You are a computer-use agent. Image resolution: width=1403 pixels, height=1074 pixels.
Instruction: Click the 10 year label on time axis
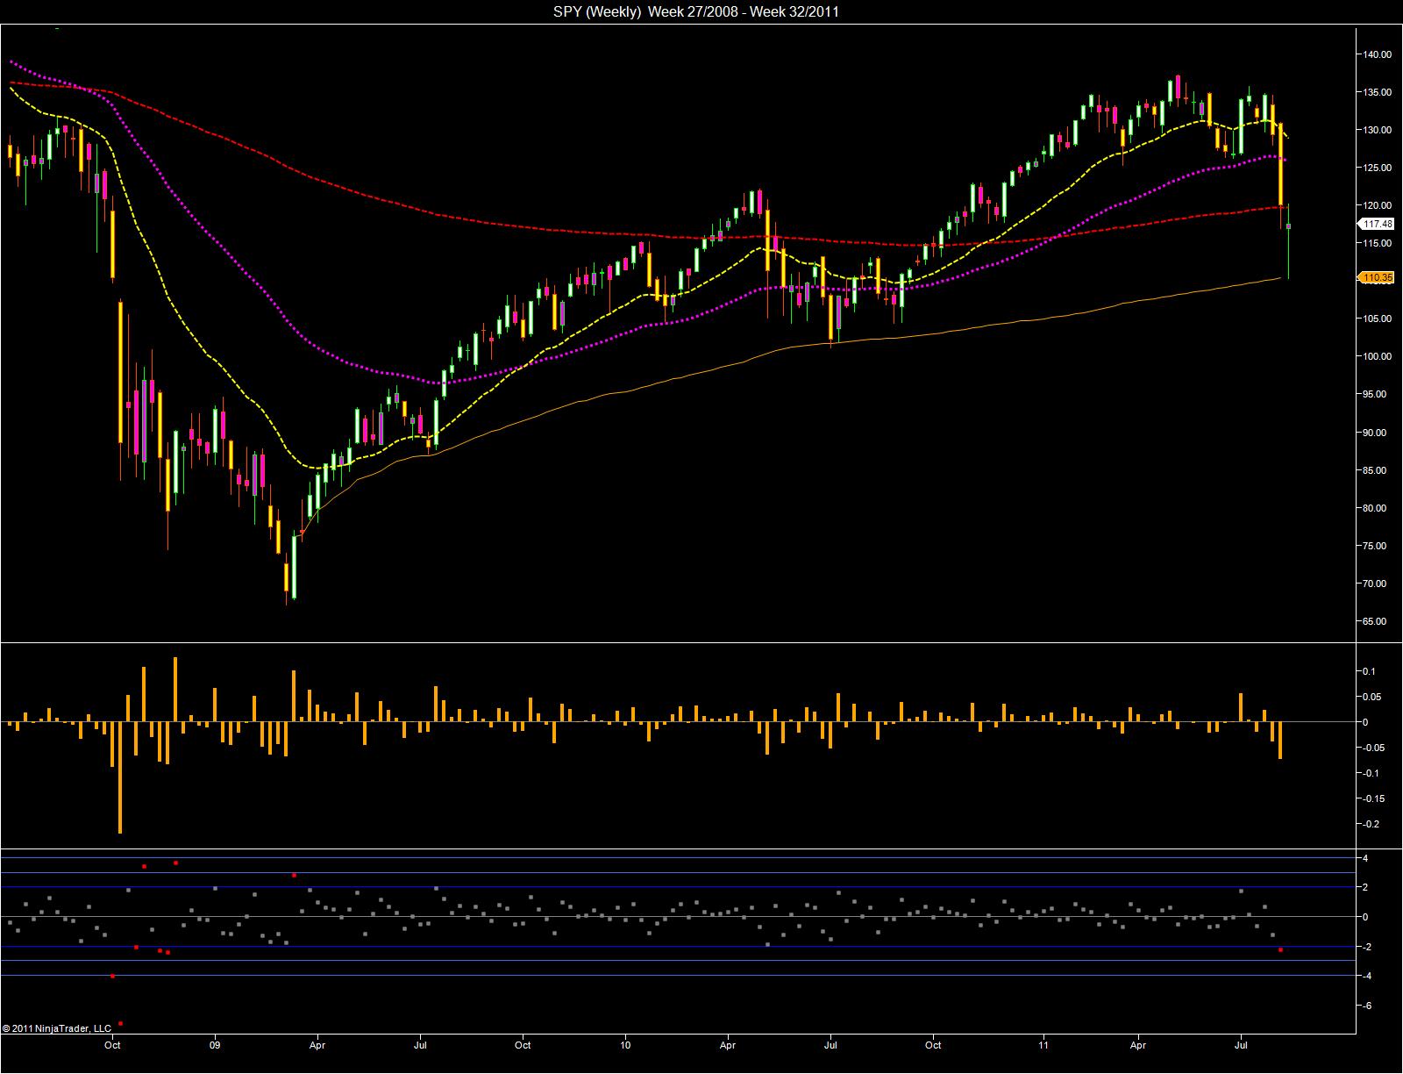coord(625,1045)
